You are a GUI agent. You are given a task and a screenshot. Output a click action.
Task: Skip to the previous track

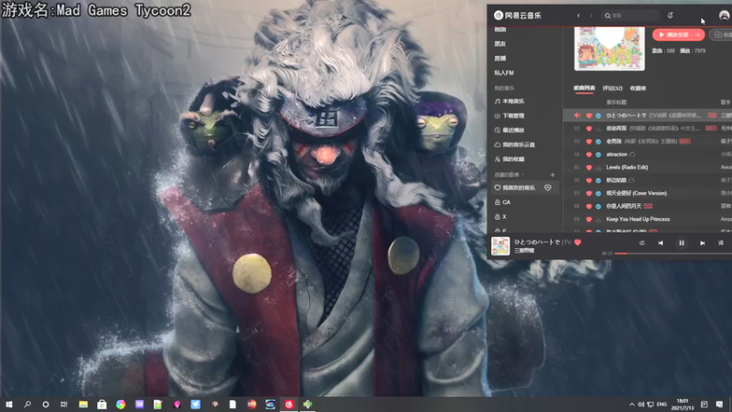[x=661, y=243]
